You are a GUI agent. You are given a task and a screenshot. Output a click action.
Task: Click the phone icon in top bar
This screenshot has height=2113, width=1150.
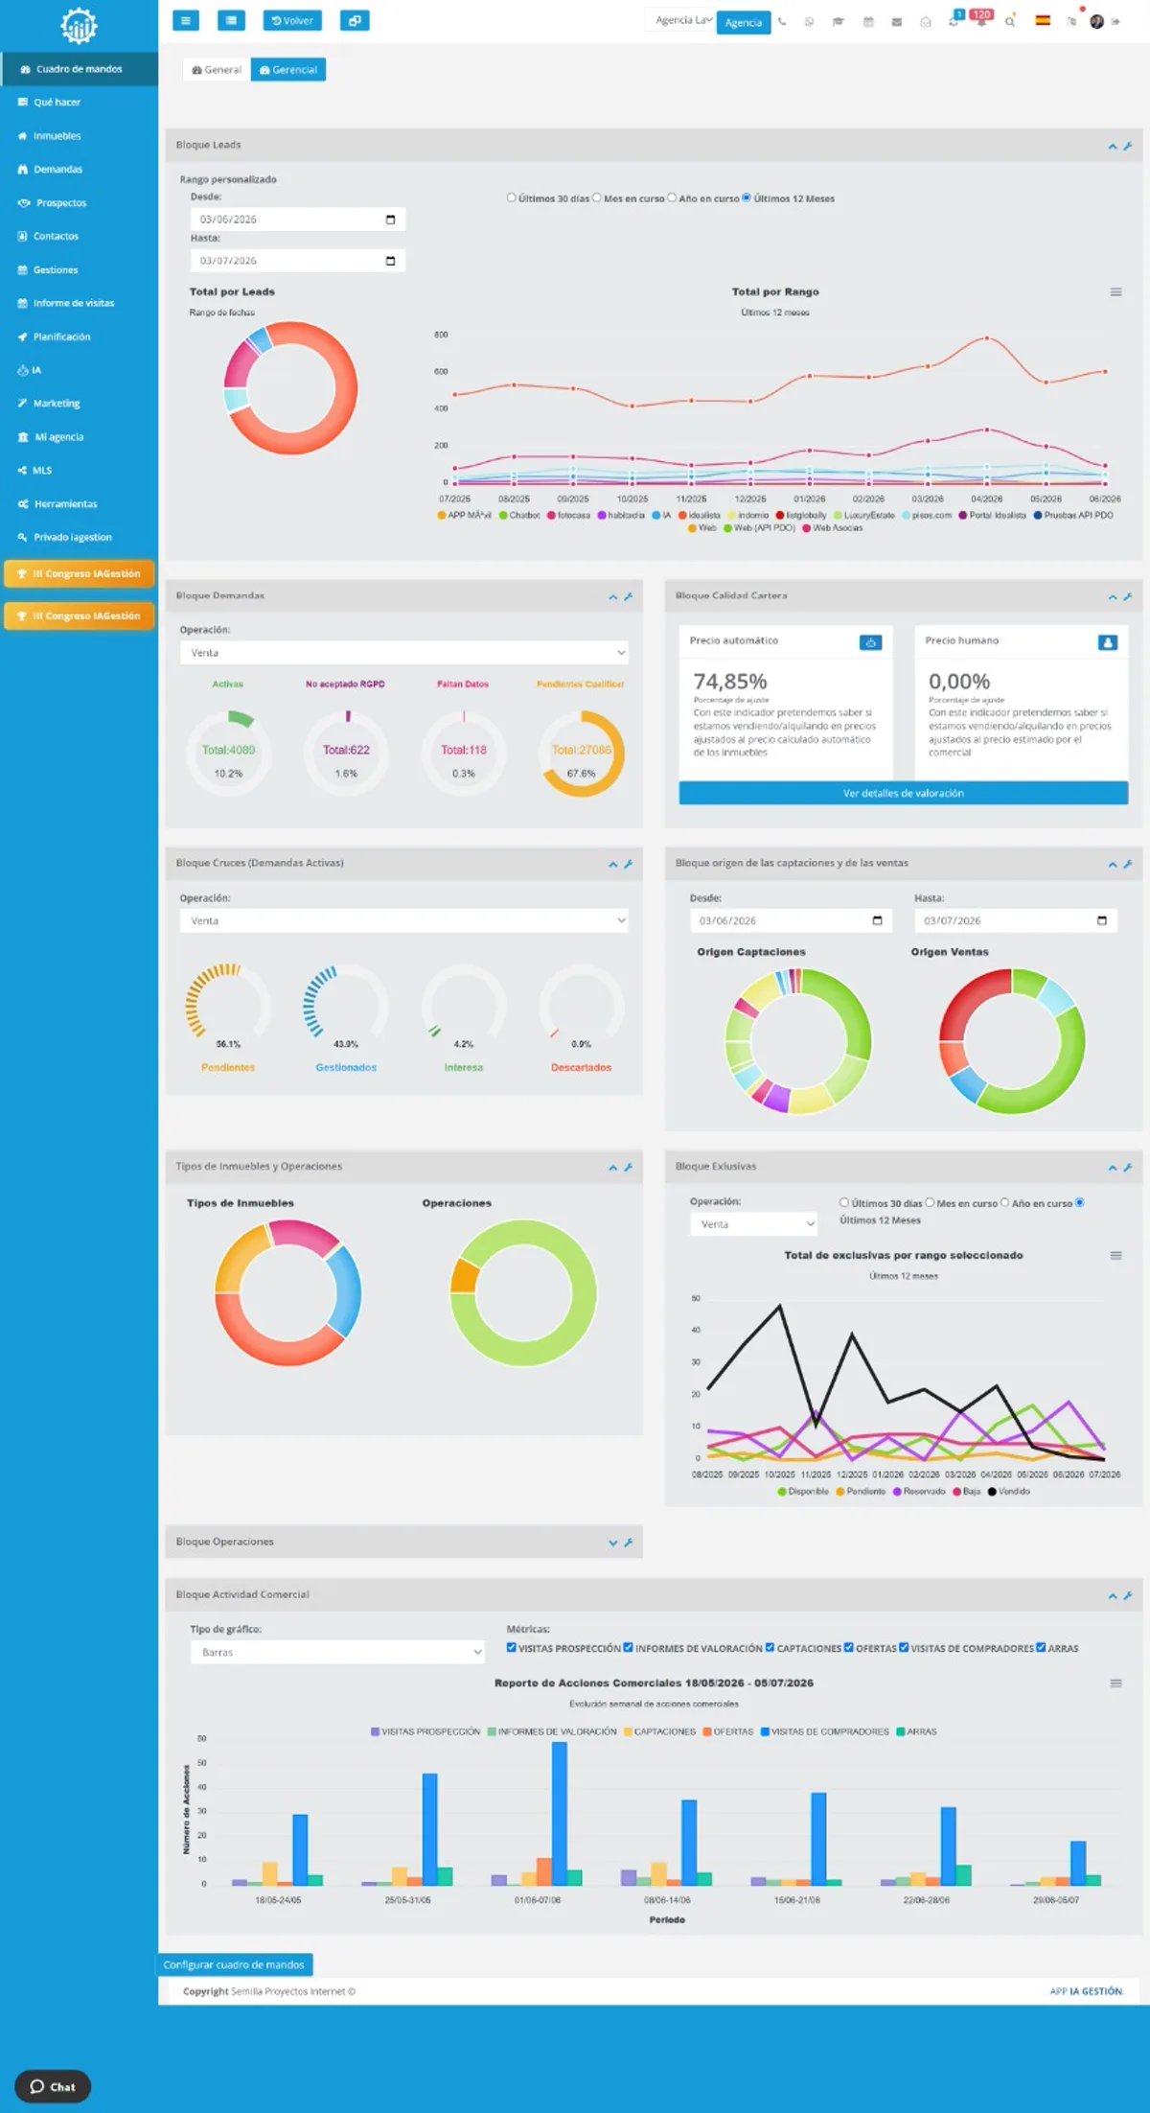tap(782, 21)
